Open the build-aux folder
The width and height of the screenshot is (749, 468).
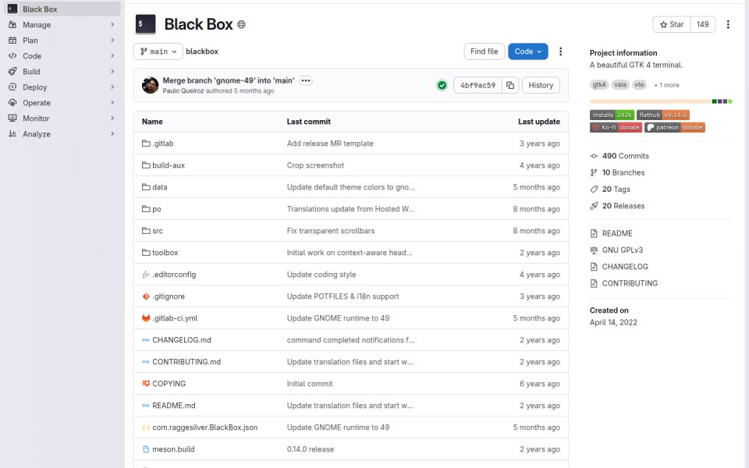pyautogui.click(x=169, y=165)
